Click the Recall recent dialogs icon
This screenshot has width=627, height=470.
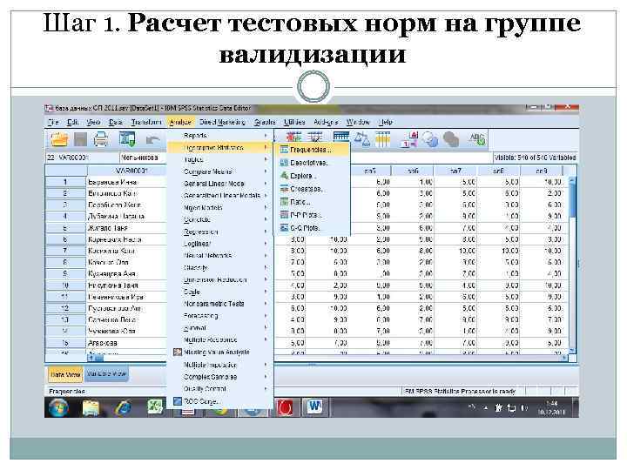pyautogui.click(x=127, y=139)
